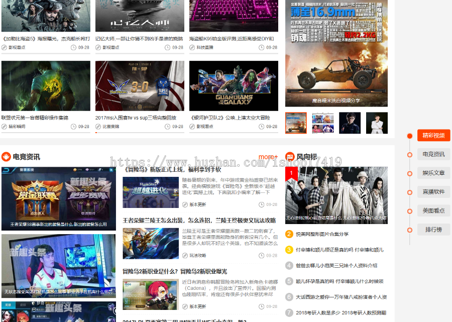The image size is (452, 322).
Task: Click the yellow rank 3 number badge
Action: [289, 250]
